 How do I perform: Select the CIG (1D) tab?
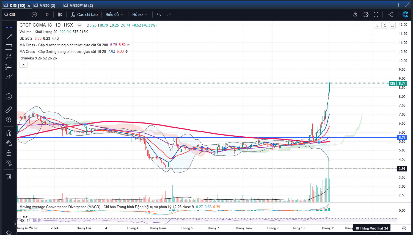(x=15, y=5)
